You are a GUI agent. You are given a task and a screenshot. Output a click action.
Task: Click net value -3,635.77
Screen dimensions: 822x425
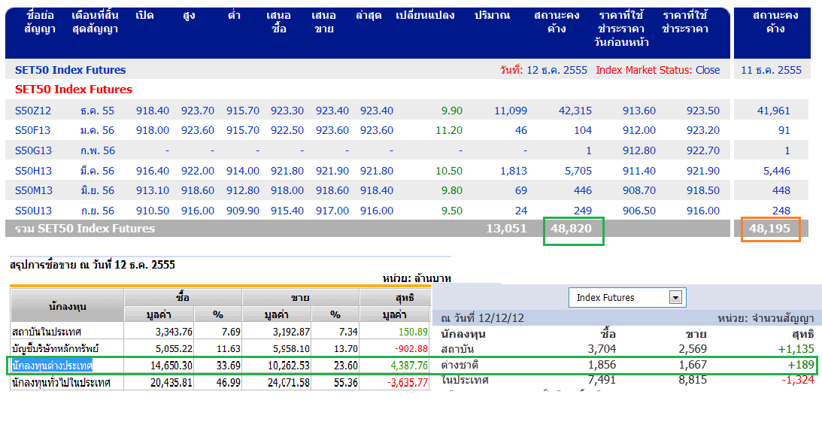408,383
